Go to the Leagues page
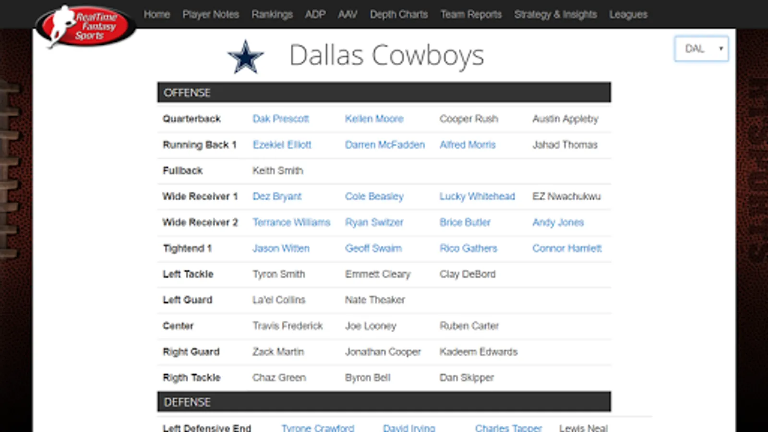768x432 pixels. [x=628, y=14]
